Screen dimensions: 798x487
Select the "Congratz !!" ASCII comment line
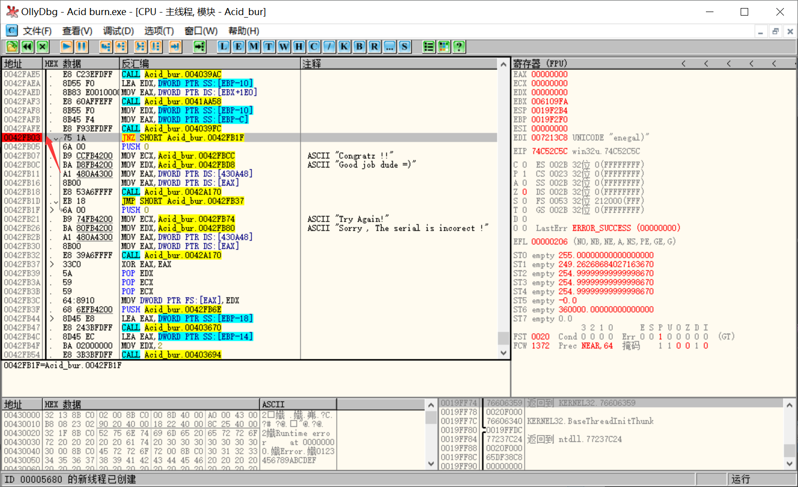pyautogui.click(x=351, y=156)
